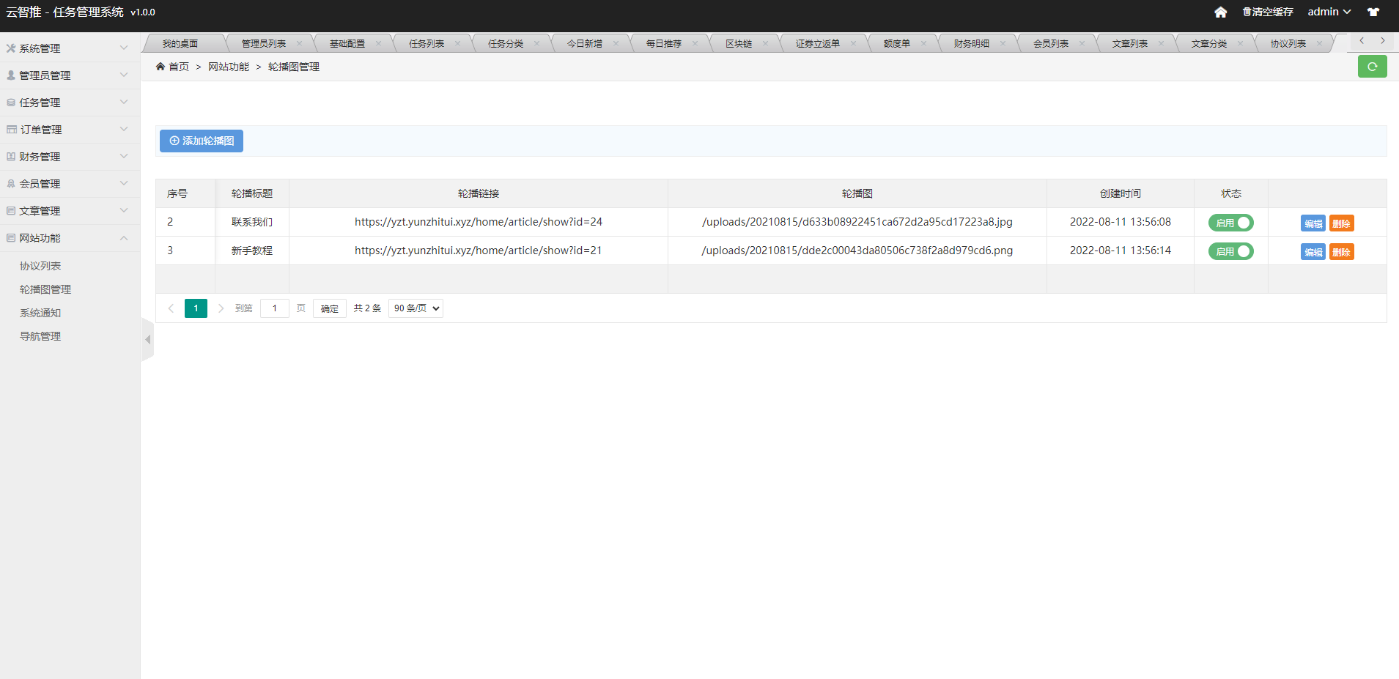
Task: Click the home icon in top bar
Action: pyautogui.click(x=1220, y=12)
